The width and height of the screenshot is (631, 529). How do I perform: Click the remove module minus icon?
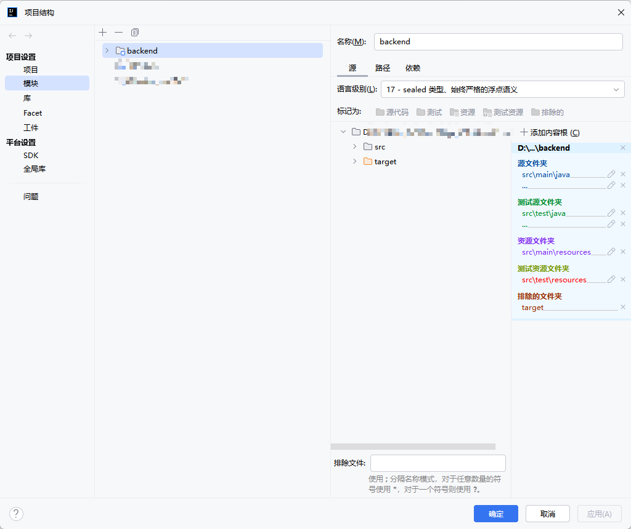point(118,32)
